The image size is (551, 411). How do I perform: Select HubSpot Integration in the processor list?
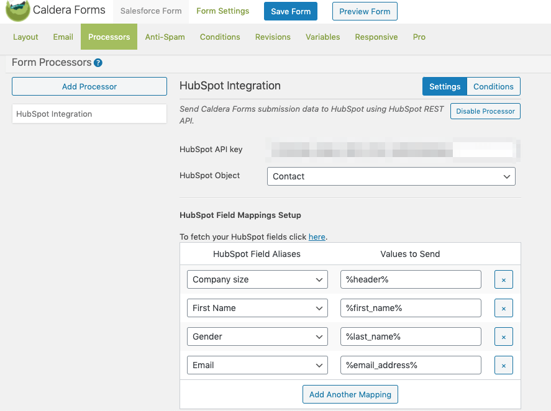tap(89, 114)
